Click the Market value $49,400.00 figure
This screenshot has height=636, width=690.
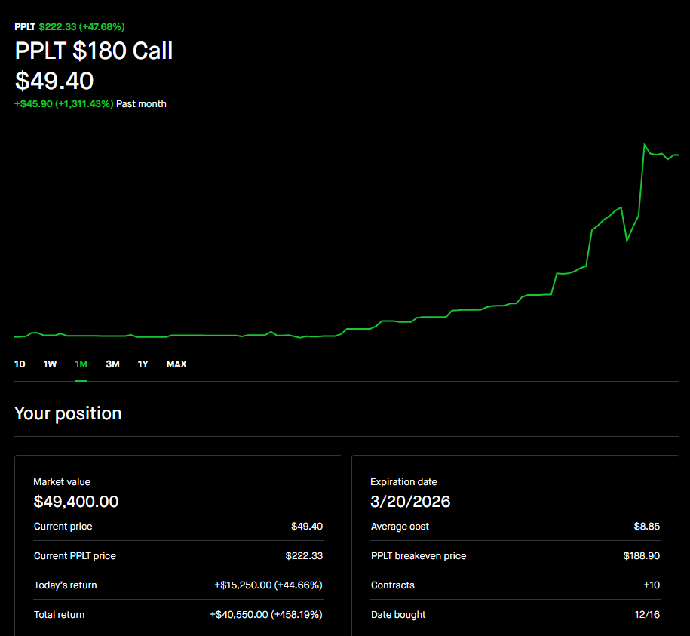(76, 502)
